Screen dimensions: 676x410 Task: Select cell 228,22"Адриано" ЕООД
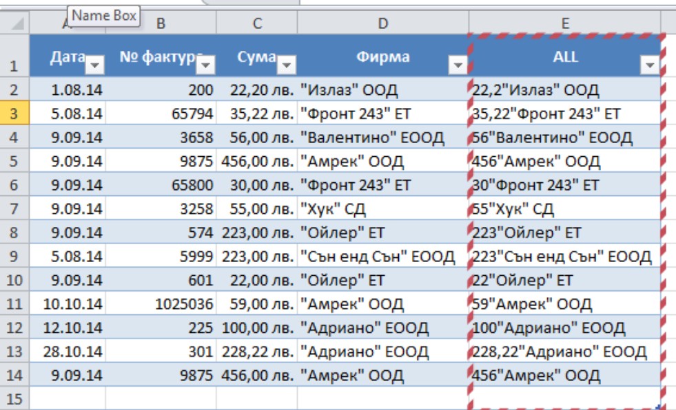tap(565, 351)
